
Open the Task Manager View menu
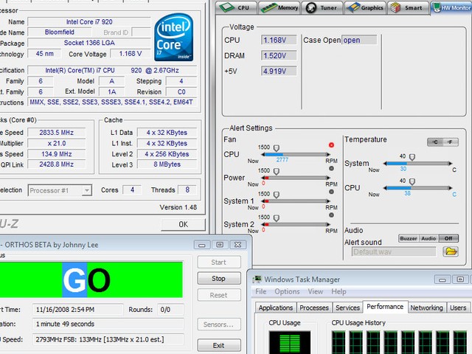click(x=315, y=291)
